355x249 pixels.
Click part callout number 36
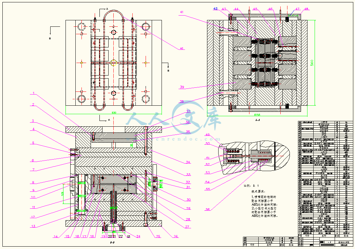pos(188,122)
